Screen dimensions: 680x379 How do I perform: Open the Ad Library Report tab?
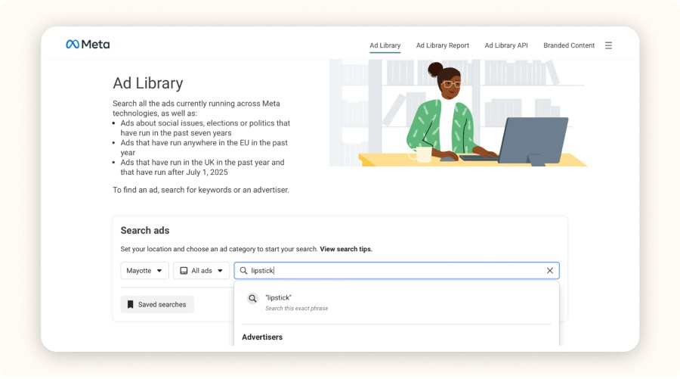pos(442,45)
